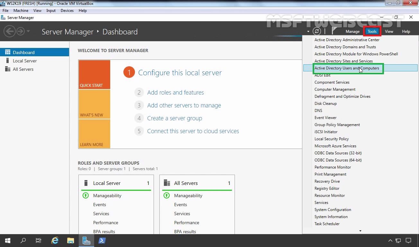Viewport: 419px width, 247px height.
Task: Click Create a server group link
Action: (x=174, y=118)
